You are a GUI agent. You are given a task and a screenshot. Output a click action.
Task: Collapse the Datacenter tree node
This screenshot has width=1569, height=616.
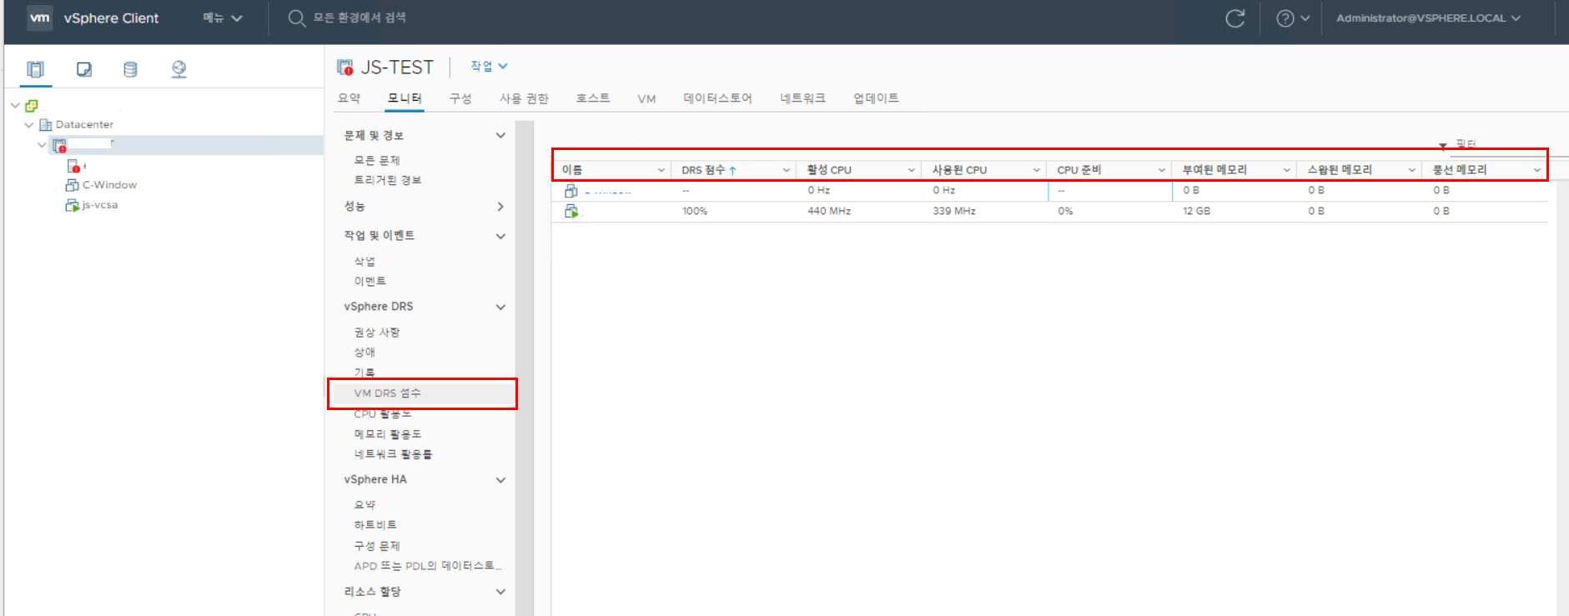[x=29, y=125]
